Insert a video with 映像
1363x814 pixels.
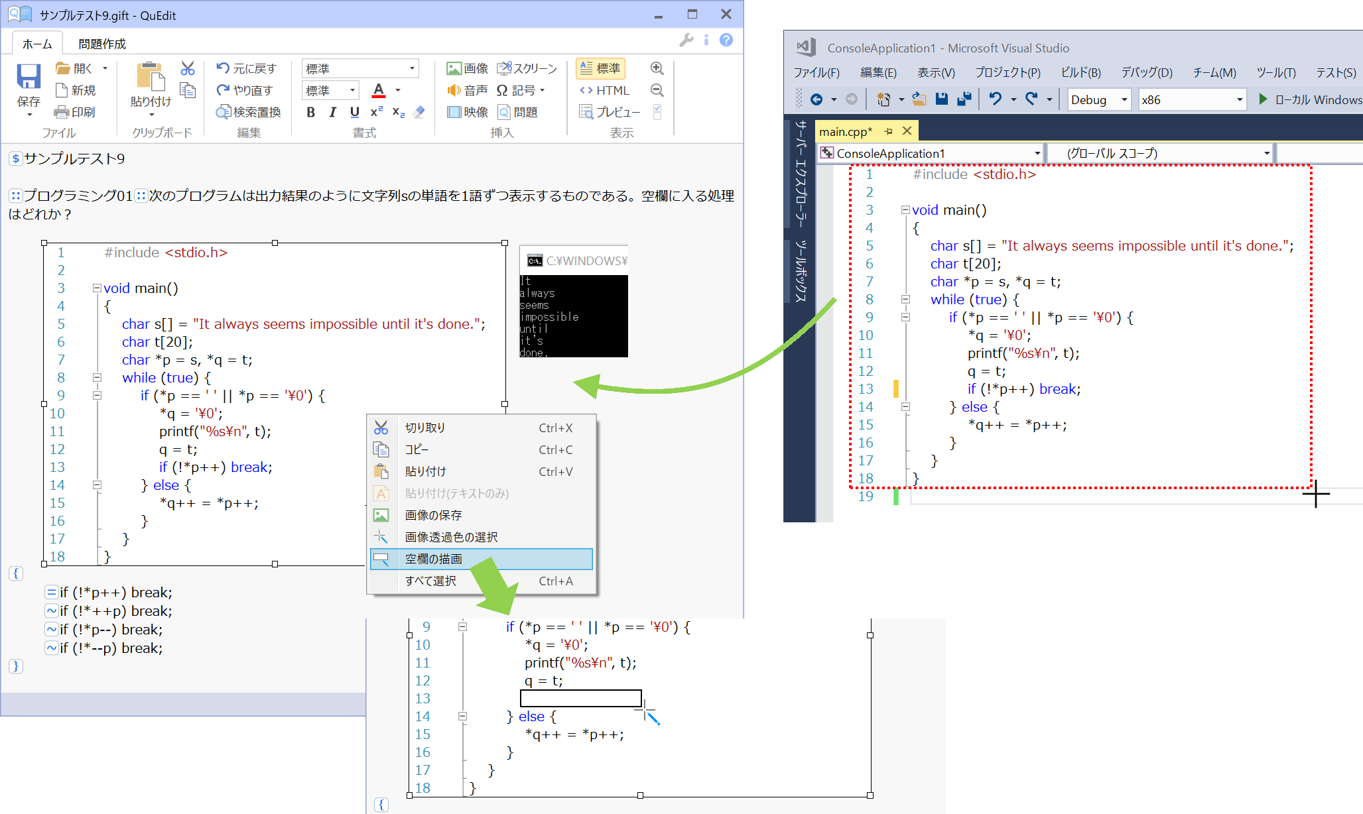click(x=468, y=112)
